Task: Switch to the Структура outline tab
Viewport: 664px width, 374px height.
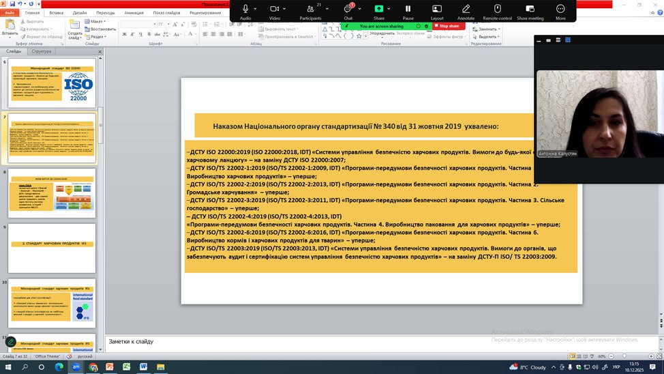Action: (x=41, y=51)
